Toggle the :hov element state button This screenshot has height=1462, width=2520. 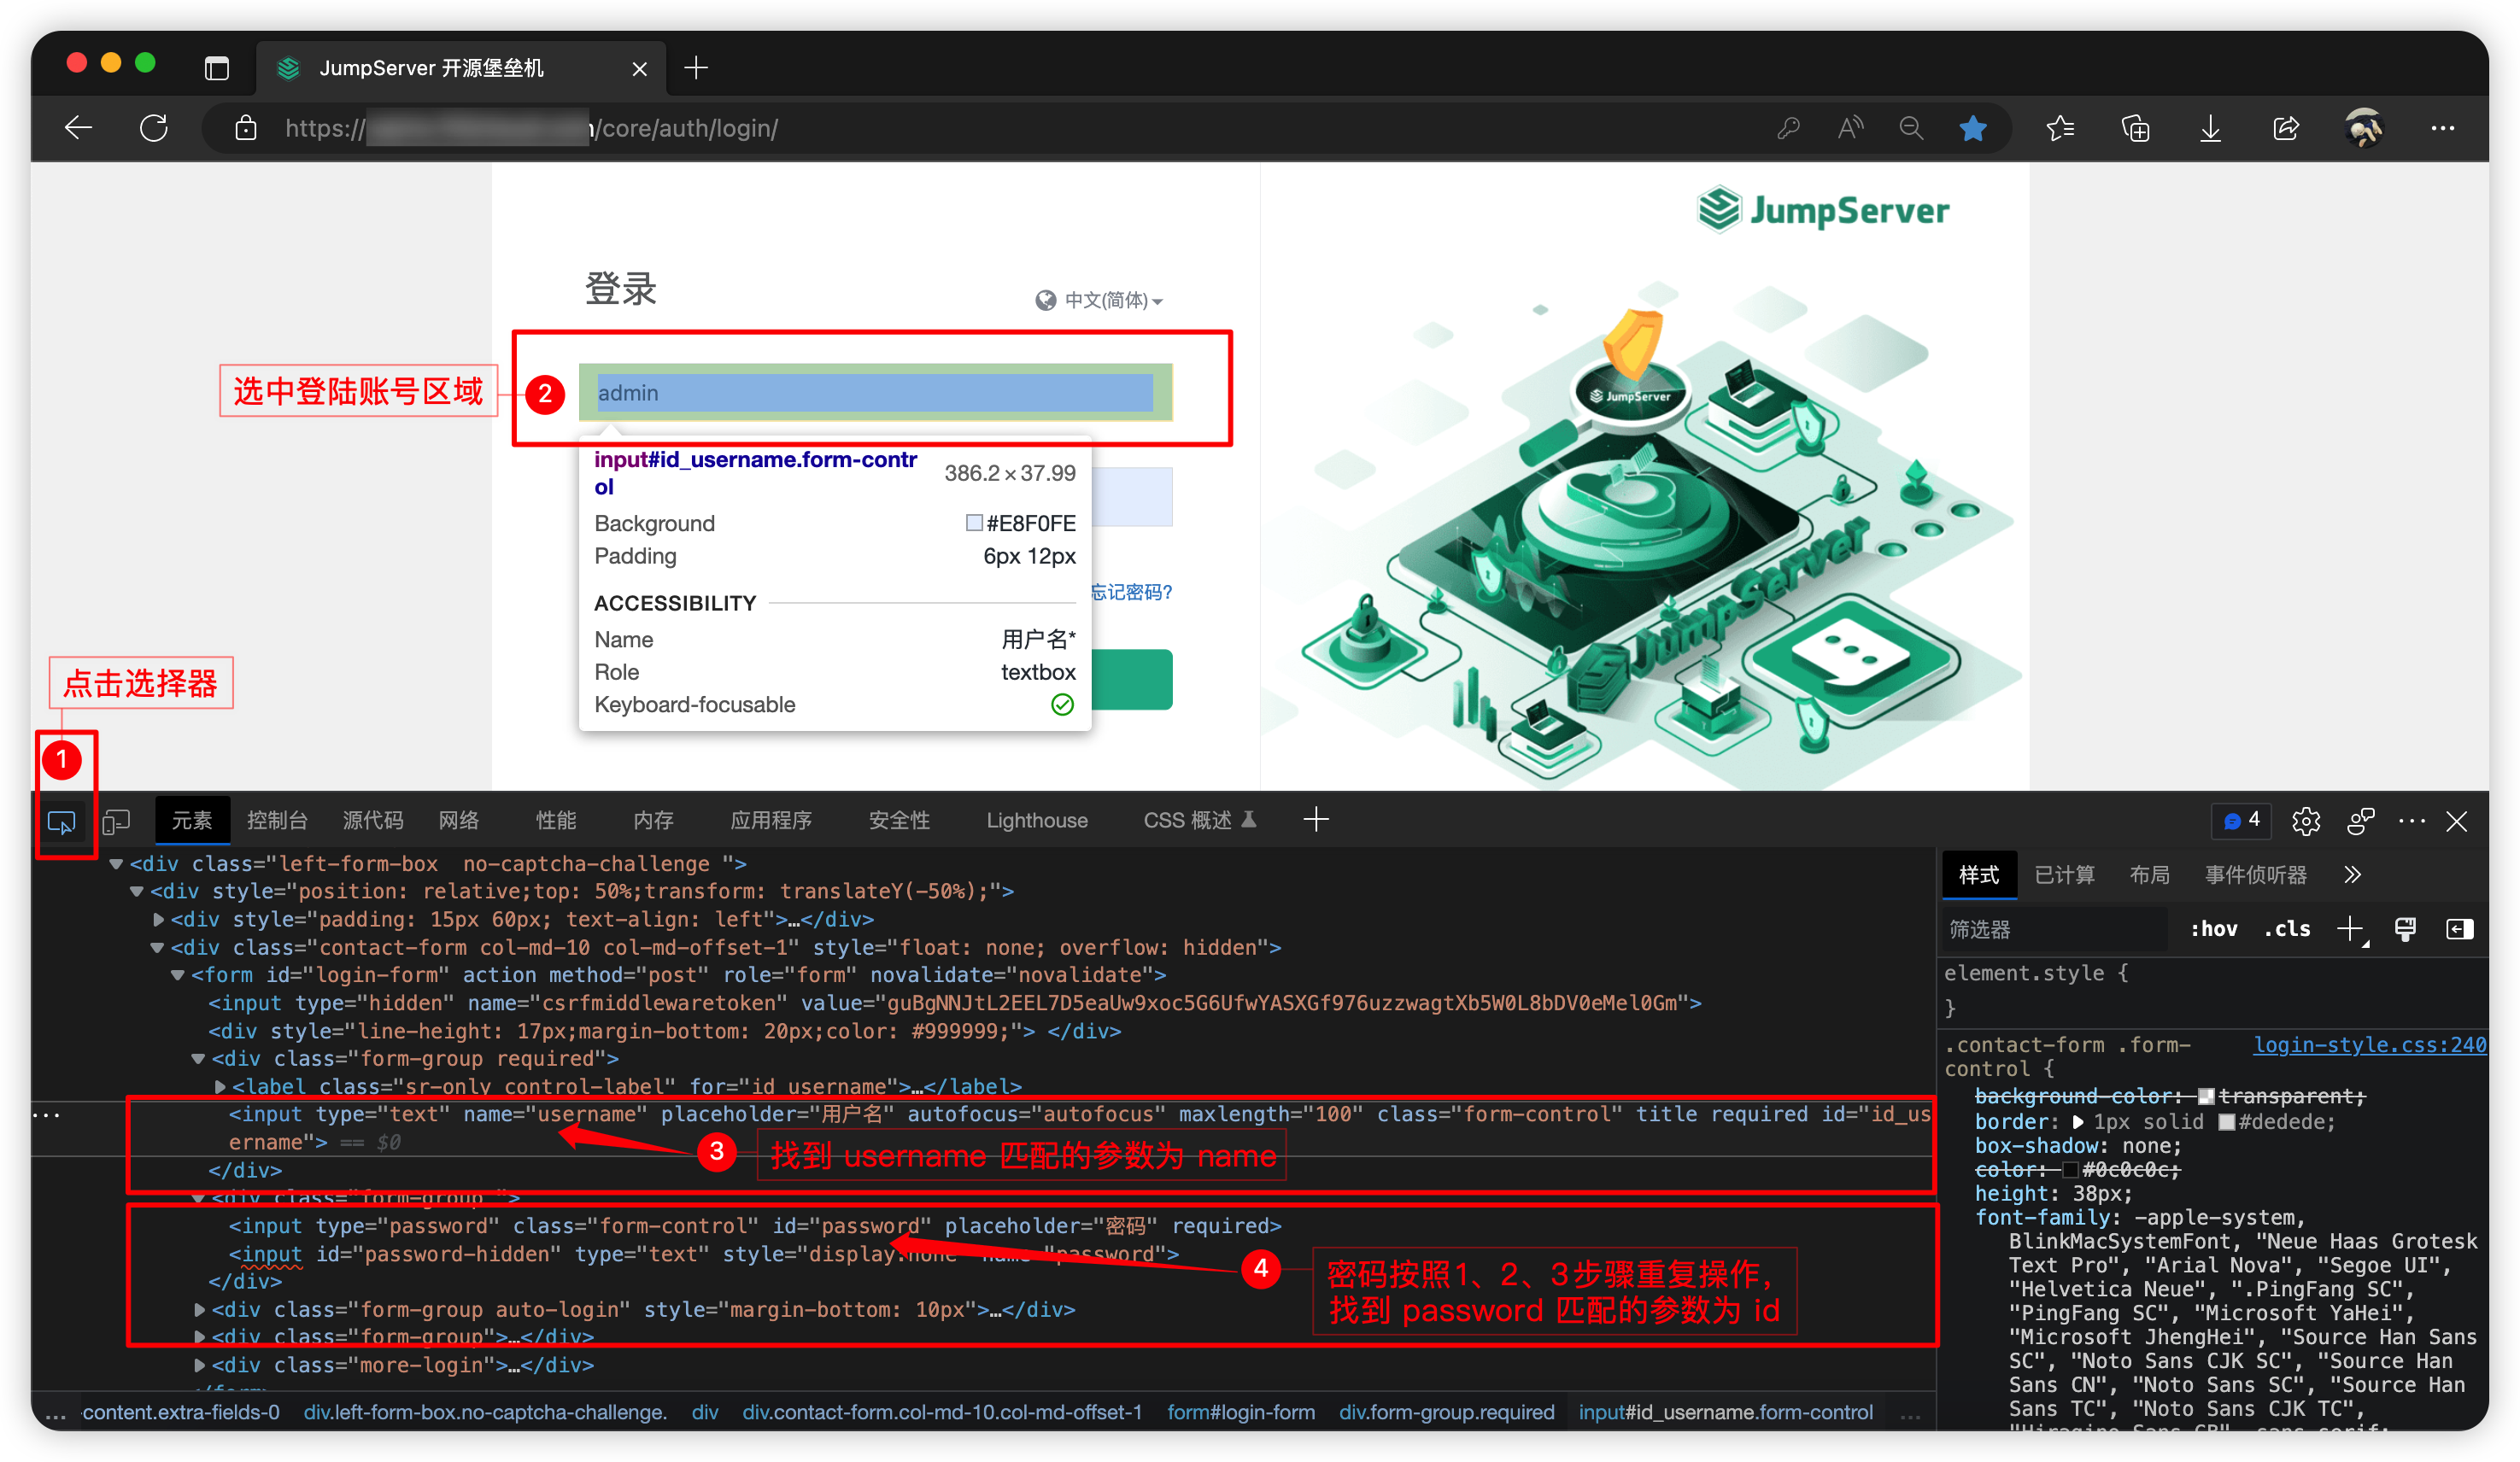click(x=2213, y=929)
